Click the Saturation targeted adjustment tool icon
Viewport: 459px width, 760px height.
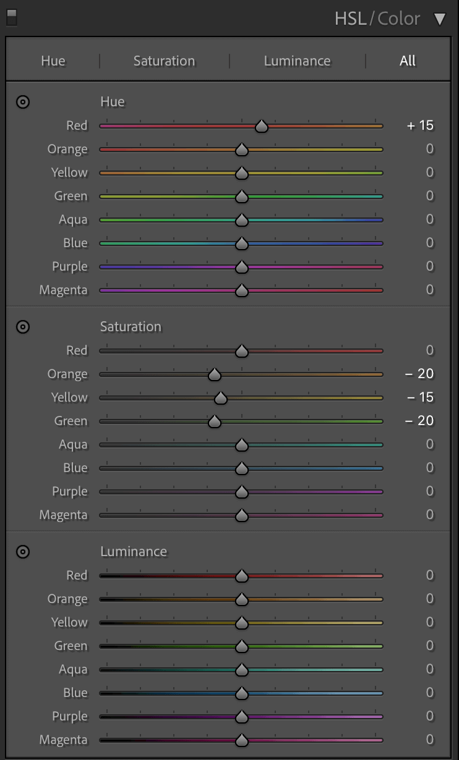coord(23,327)
